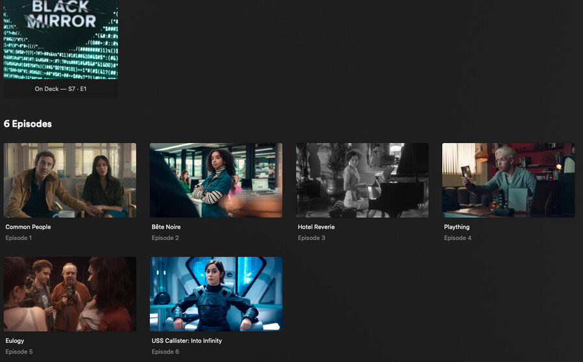Image resolution: width=583 pixels, height=362 pixels.
Task: Open the Common People episode thumbnail
Action: pyautogui.click(x=70, y=180)
